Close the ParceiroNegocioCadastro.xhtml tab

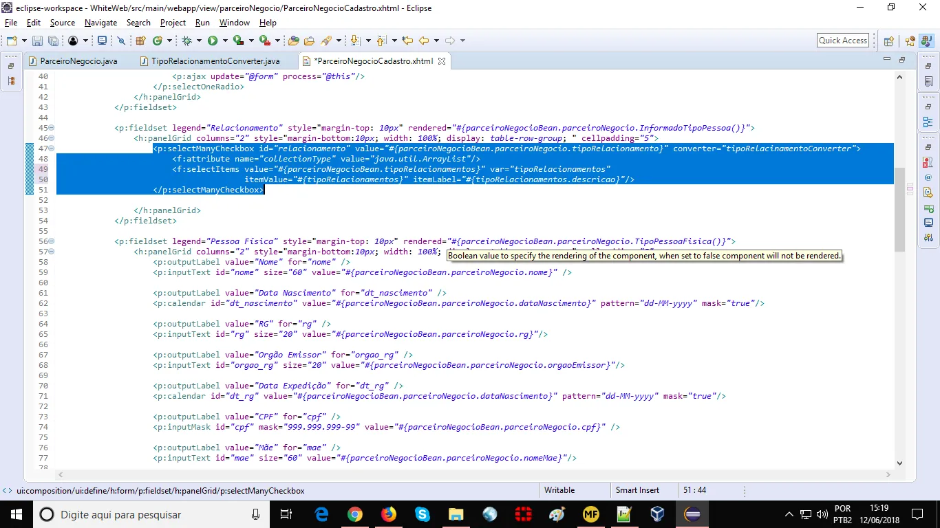point(442,61)
